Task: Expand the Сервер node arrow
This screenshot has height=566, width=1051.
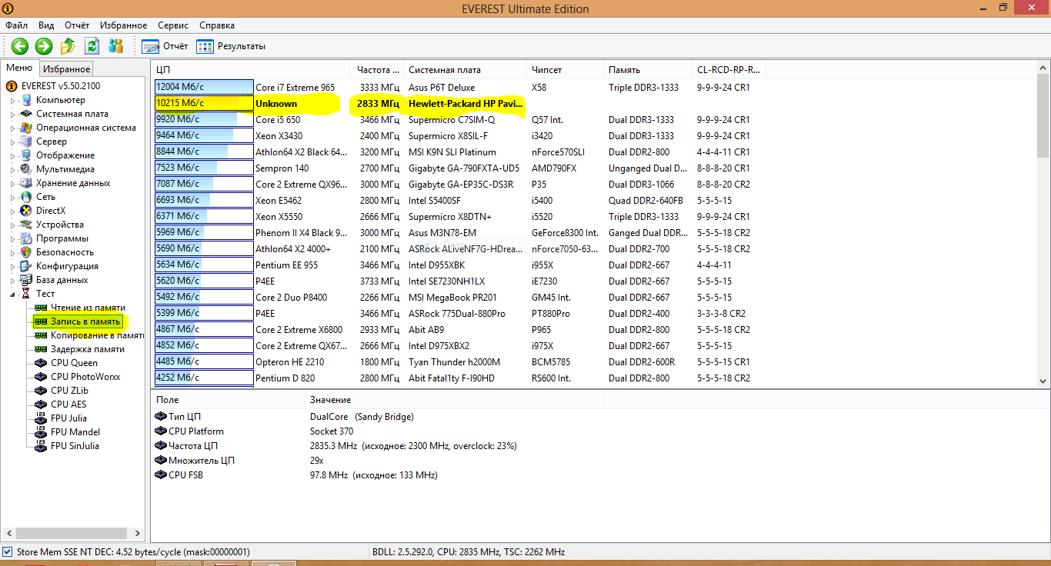Action: click(x=12, y=142)
